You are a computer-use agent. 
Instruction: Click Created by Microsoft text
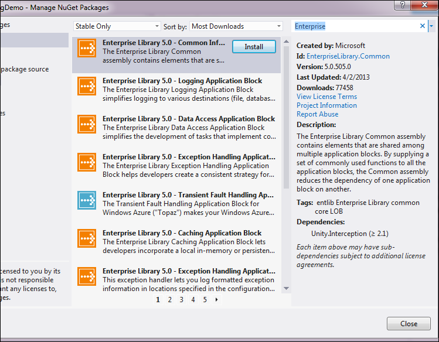click(331, 46)
